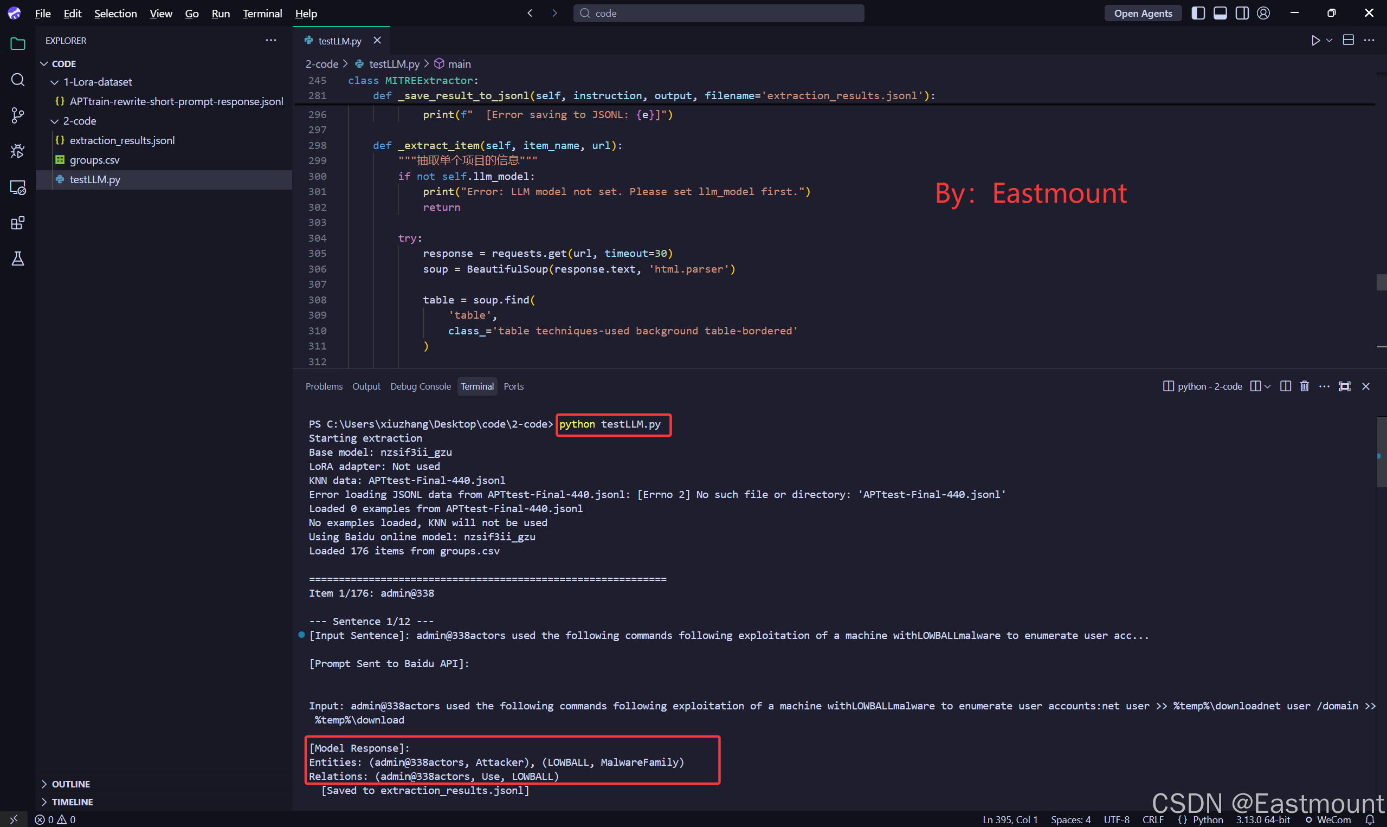Open the Explorer view in activity bar
The width and height of the screenshot is (1387, 827).
(x=18, y=44)
